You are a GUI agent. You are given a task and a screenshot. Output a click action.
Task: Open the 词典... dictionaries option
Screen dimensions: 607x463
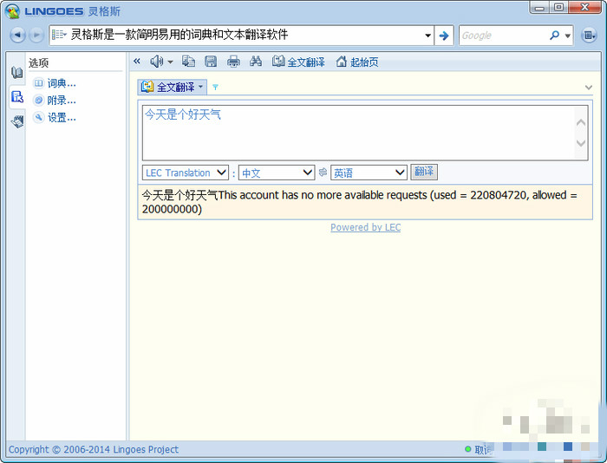55,83
